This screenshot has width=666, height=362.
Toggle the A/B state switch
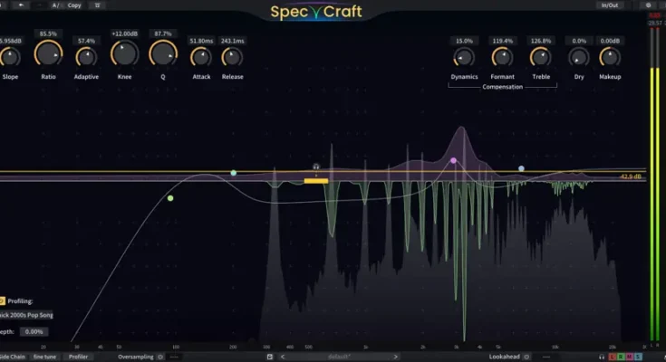pos(56,5)
